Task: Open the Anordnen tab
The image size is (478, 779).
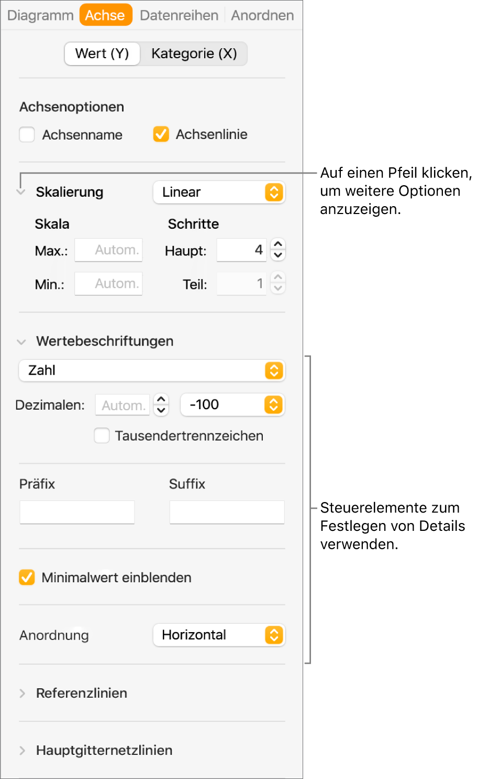Action: pos(262,15)
